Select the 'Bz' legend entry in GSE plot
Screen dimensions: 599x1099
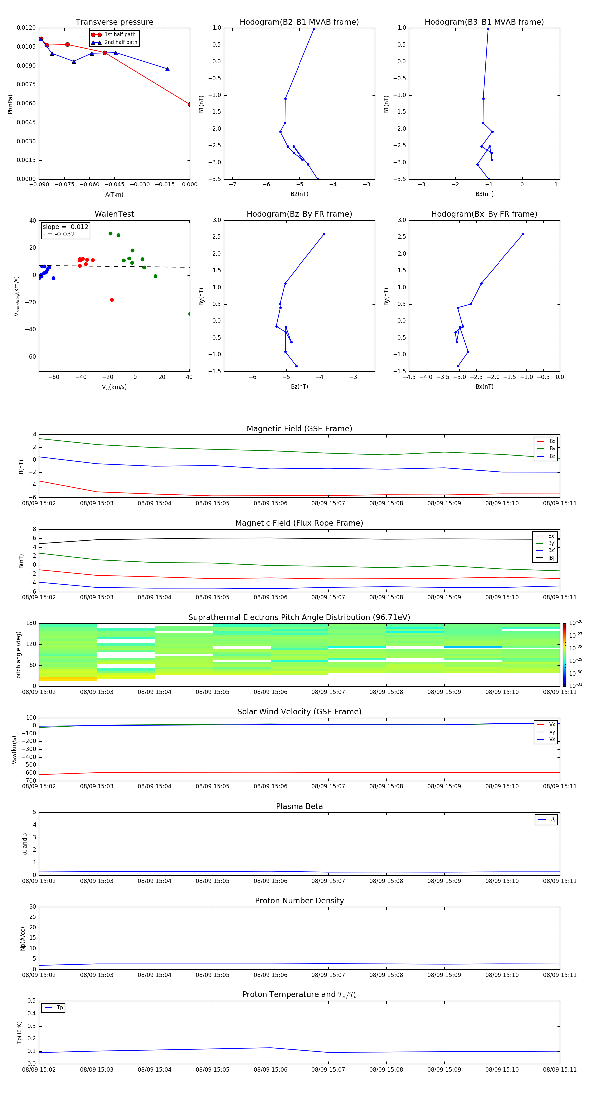[x=546, y=456]
